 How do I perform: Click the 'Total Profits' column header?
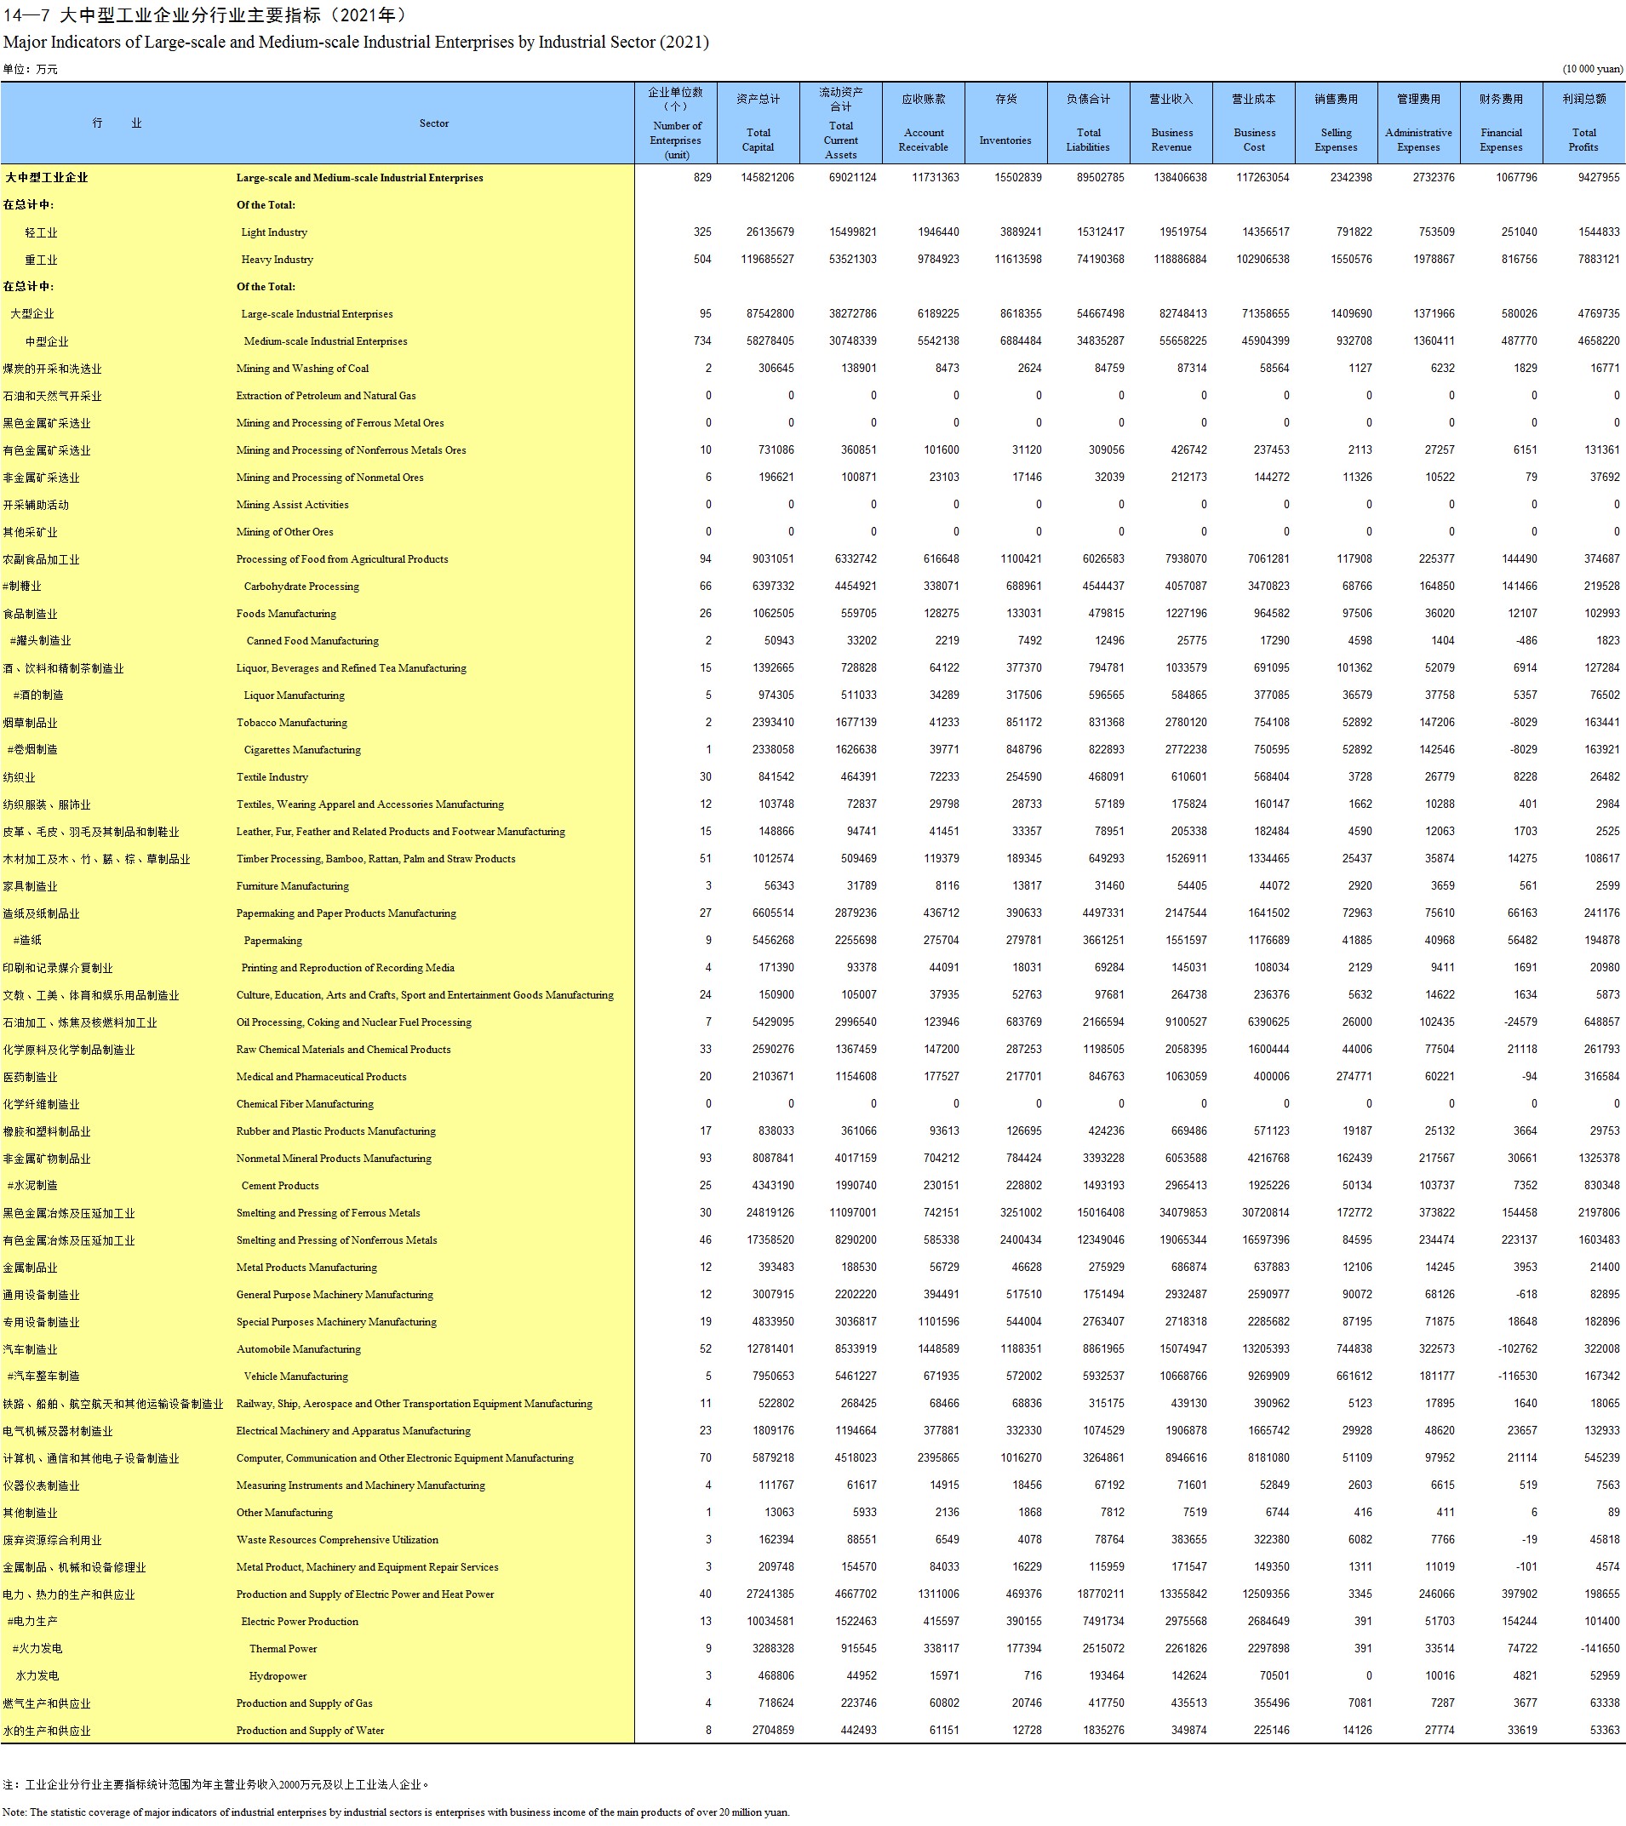pyautogui.click(x=1584, y=123)
